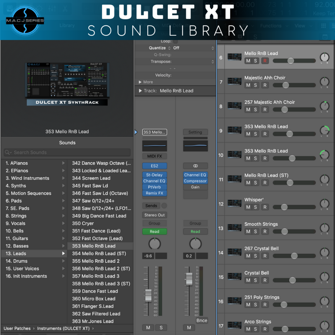Screen dimensions: 335x335
Task: Choose the 360 Micro Box Lead patch
Action: point(100,299)
